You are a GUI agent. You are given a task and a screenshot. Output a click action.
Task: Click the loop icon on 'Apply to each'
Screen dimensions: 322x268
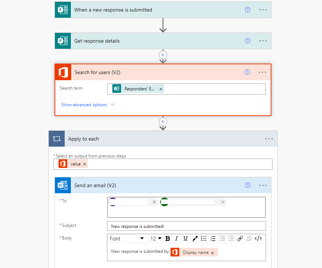click(x=57, y=139)
